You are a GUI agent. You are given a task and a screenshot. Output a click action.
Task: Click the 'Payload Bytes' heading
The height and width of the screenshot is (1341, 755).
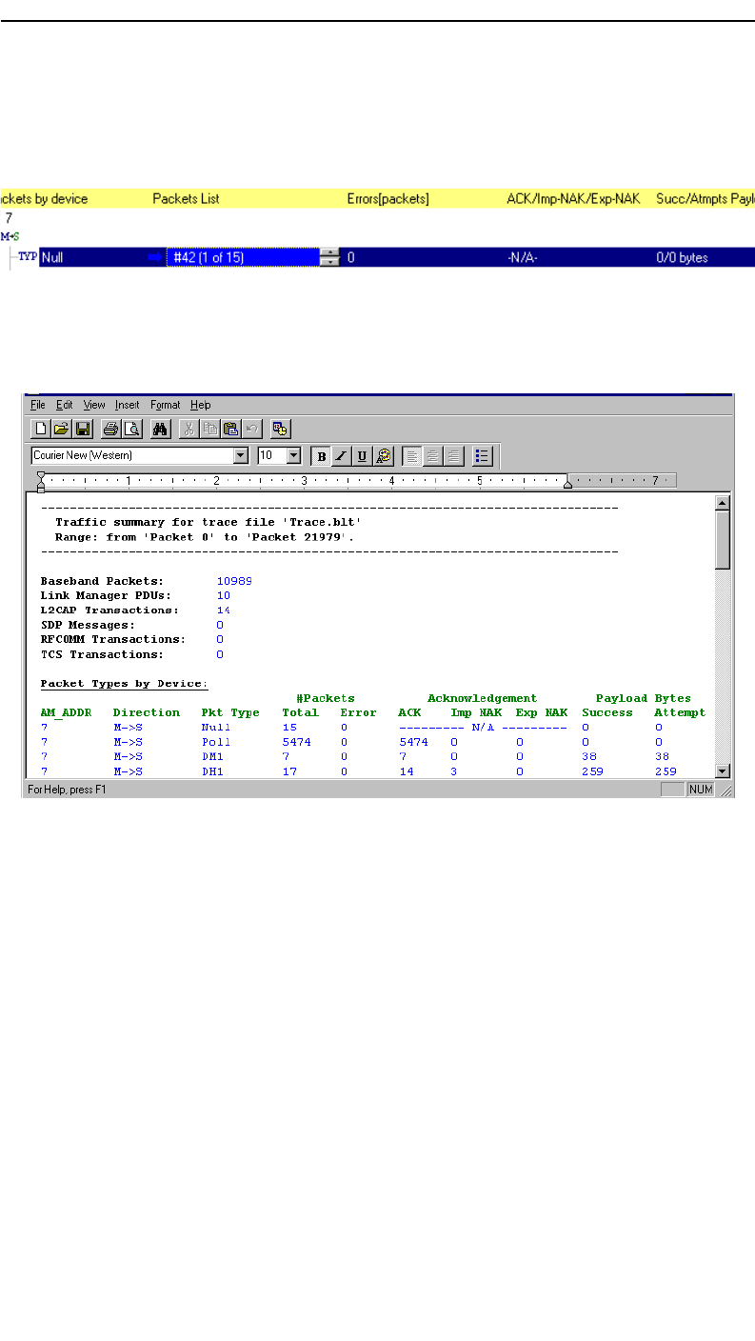[x=644, y=698]
